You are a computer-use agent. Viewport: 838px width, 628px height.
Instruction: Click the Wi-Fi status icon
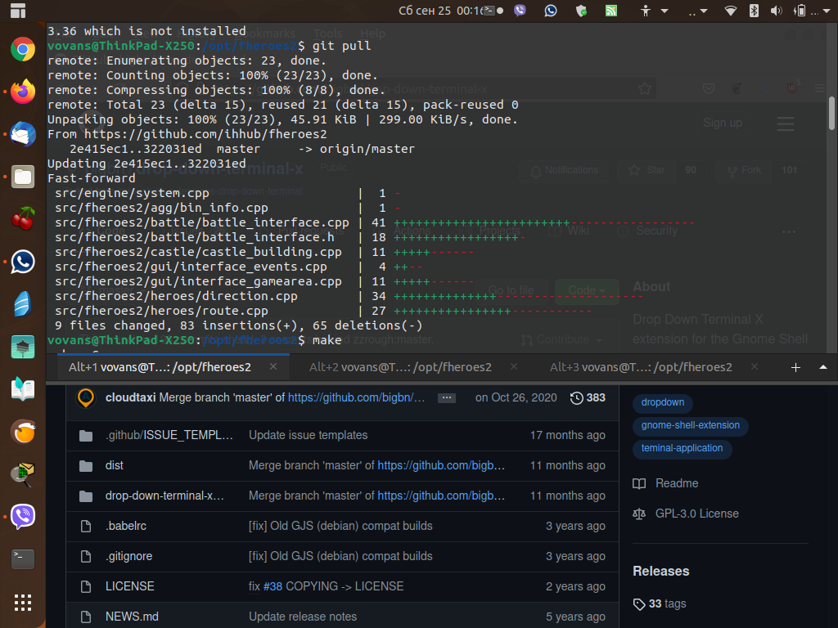(730, 11)
